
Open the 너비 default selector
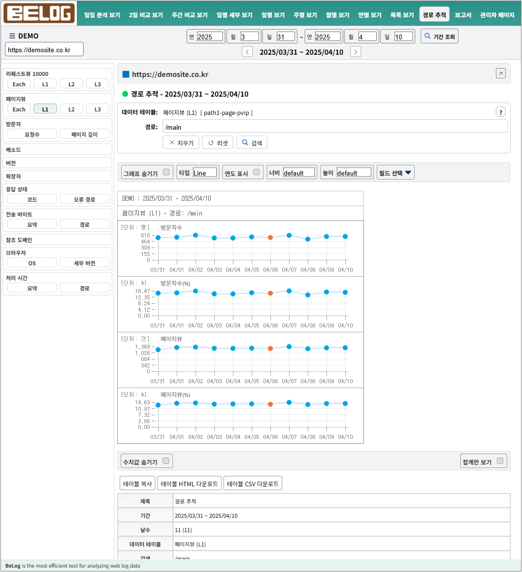[x=299, y=172]
